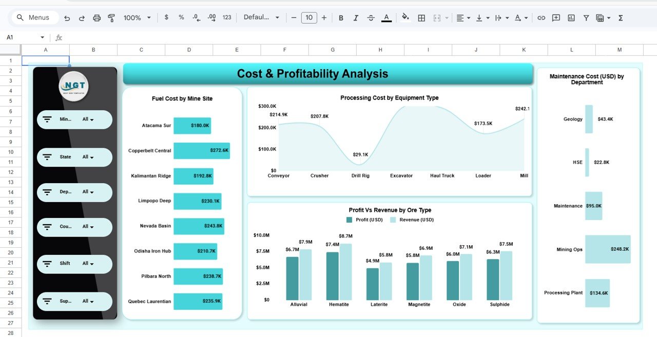Open the State slicer dropdown
Image resolution: width=657 pixels, height=337 pixels.
(x=88, y=157)
